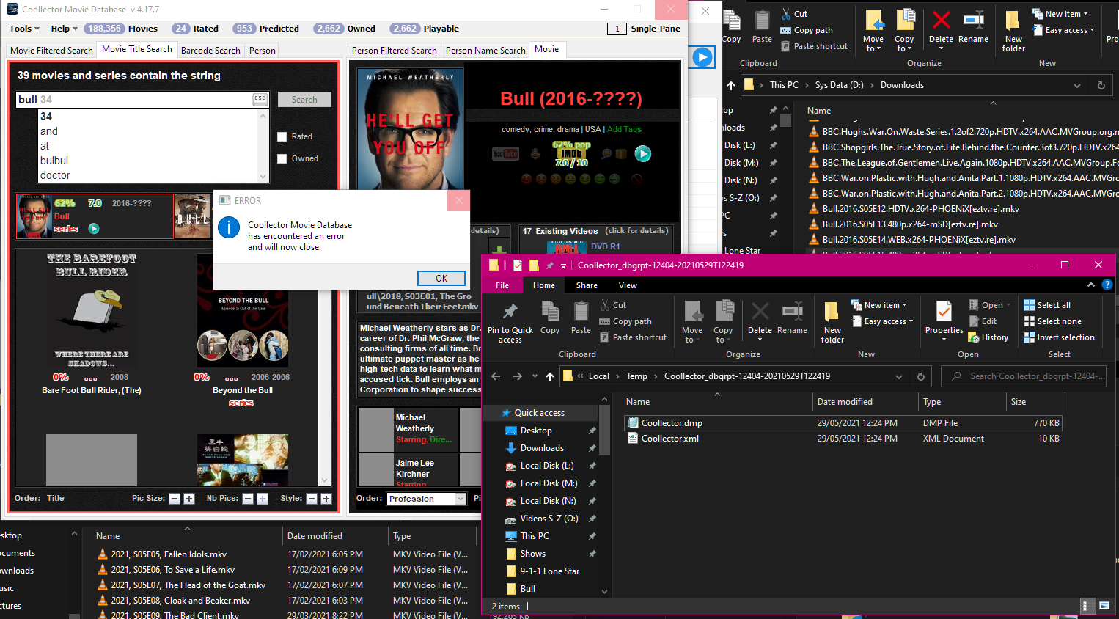
Task: Click Select all in front Explorer ribbon
Action: coord(1047,305)
